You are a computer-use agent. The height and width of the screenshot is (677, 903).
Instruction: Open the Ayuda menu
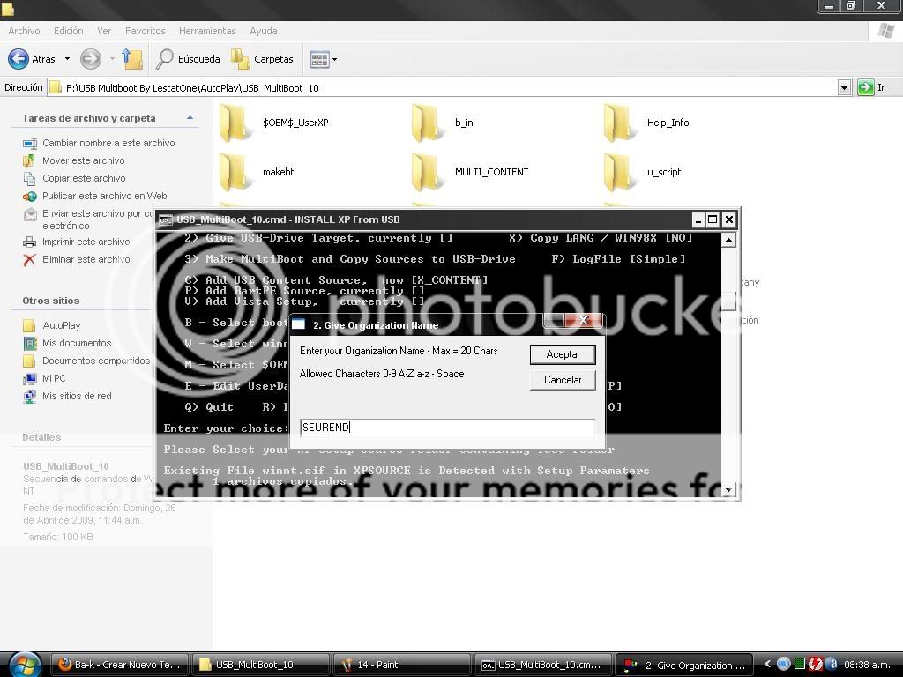coord(263,31)
